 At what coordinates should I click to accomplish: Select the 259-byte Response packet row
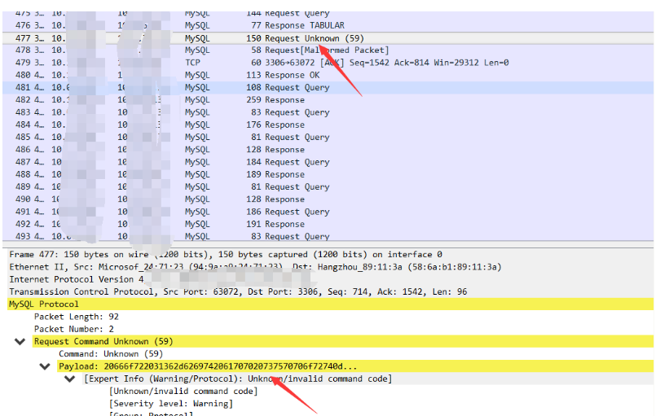(x=326, y=100)
